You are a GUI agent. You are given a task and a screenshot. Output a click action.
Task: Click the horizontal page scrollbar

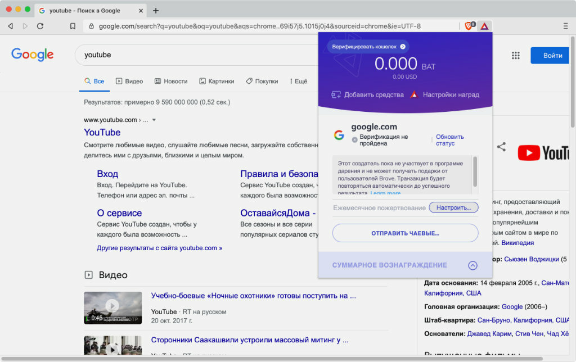click(x=272, y=358)
